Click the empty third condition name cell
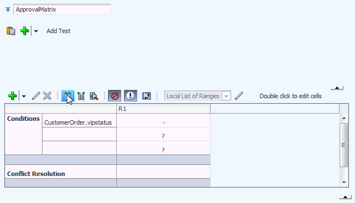355x203 pixels. [x=79, y=148]
